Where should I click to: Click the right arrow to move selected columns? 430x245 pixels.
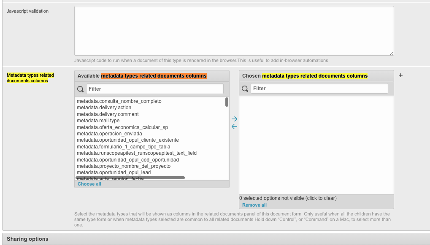(234, 119)
